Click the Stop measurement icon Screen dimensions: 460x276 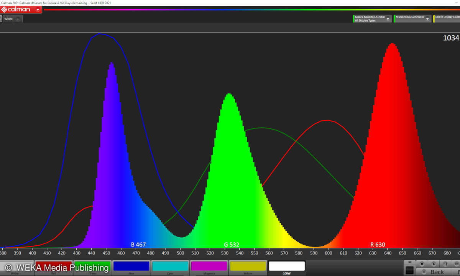coord(422,264)
